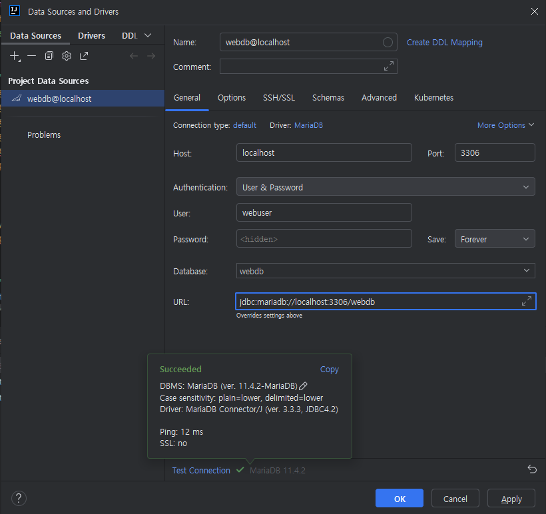546x514 pixels.
Task: Click the Succeeded status text
Action: point(180,369)
